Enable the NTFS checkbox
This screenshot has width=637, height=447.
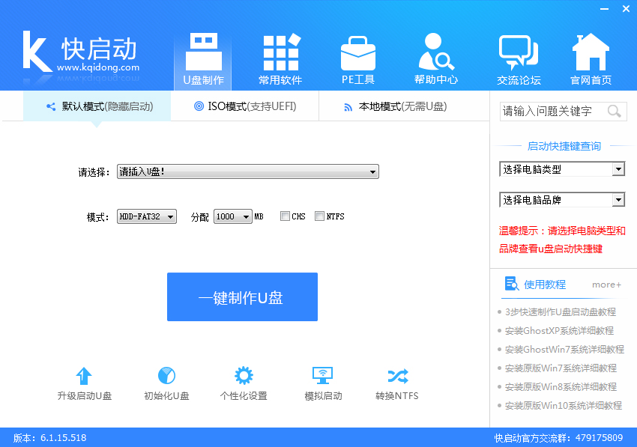point(319,216)
